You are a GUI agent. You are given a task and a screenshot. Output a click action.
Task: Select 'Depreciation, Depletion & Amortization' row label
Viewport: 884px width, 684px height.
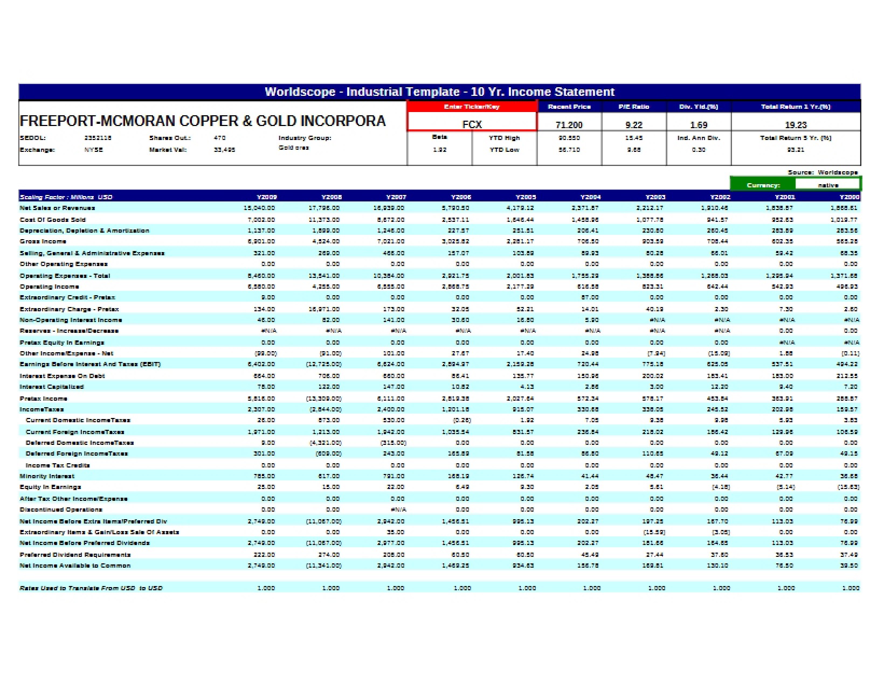tap(84, 231)
